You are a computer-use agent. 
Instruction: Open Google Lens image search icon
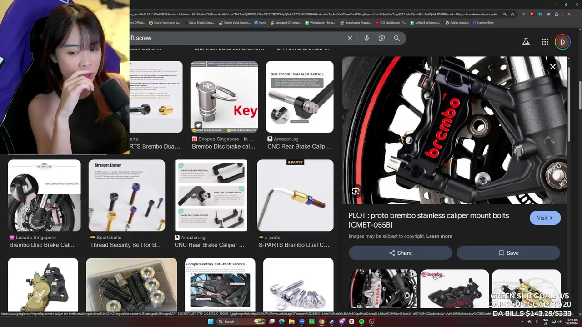point(381,38)
